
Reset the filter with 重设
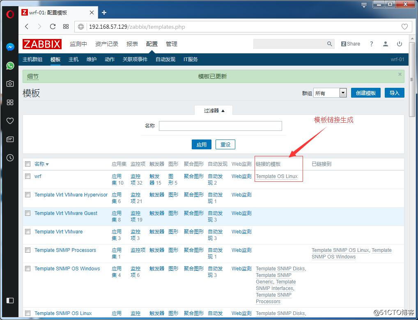(x=225, y=144)
